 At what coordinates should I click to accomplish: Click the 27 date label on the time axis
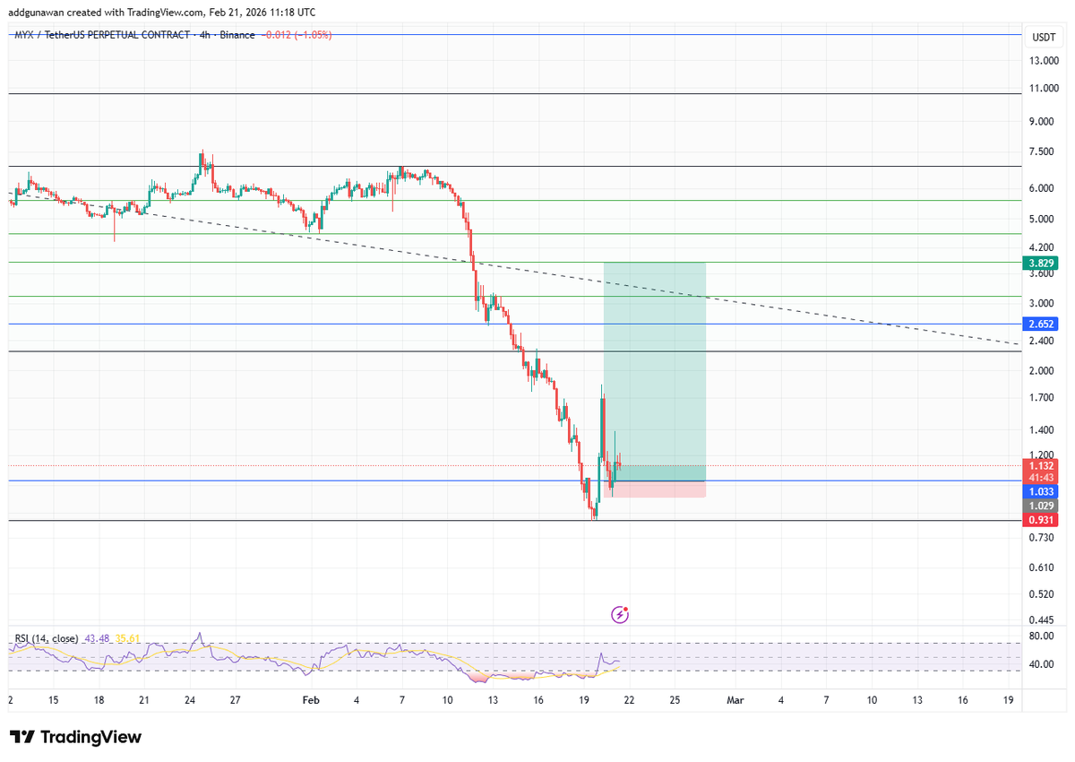click(x=234, y=699)
